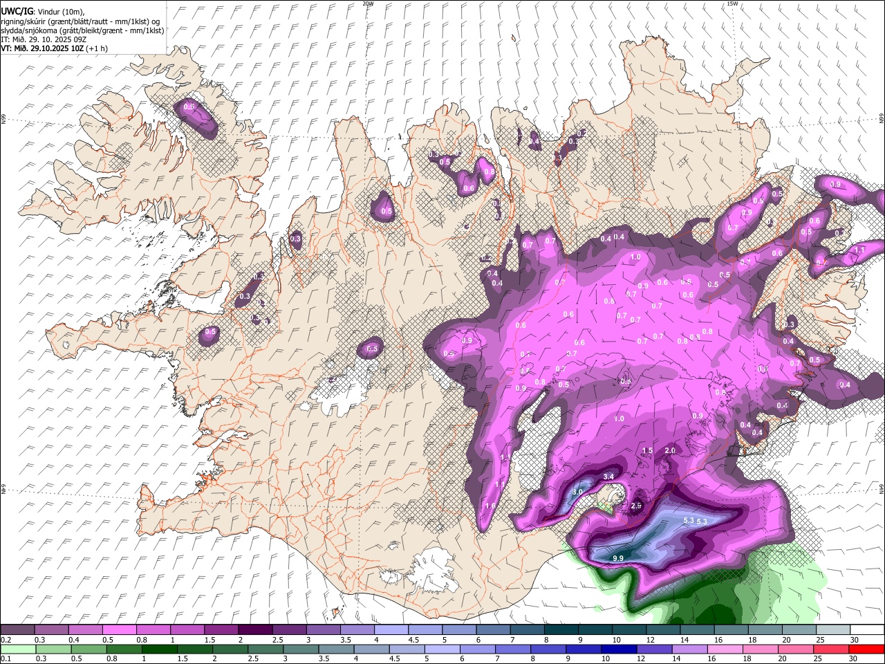This screenshot has height=664, width=885.
Task: Click the palest green rain swatch labeled 0.1
Action: (x=19, y=649)
